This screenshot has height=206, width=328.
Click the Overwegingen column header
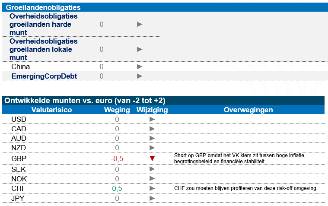[248, 110]
